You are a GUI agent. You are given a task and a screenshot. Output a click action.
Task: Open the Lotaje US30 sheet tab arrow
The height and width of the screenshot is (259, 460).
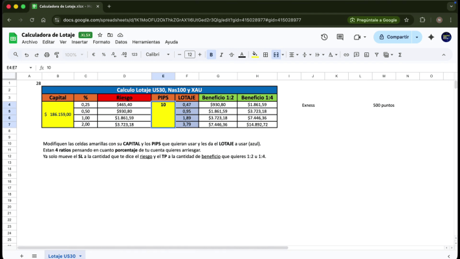pyautogui.click(x=80, y=256)
